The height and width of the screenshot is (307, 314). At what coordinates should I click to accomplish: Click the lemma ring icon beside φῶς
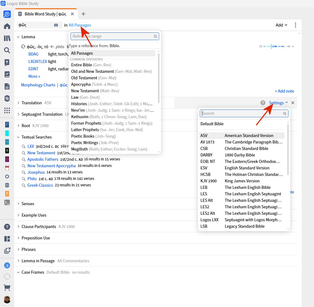(23, 47)
